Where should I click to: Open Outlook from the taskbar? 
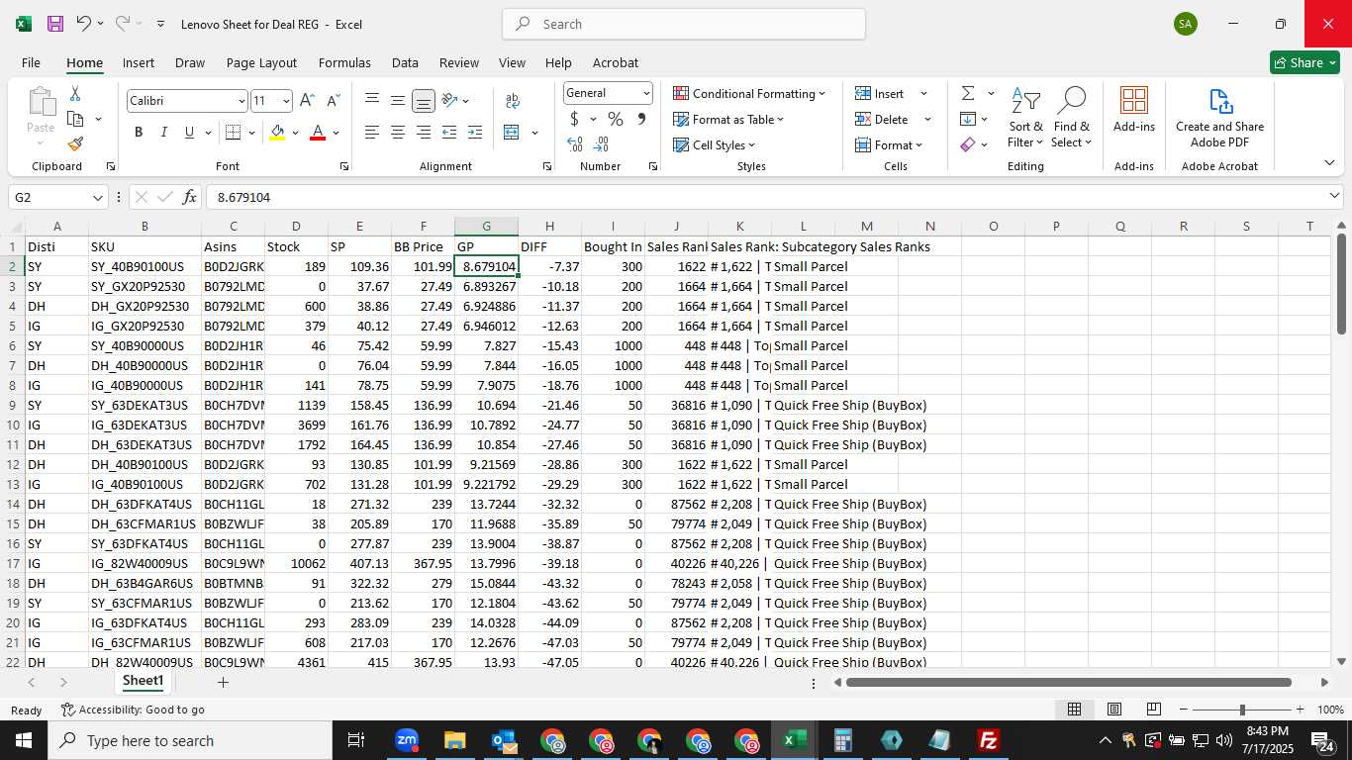(x=505, y=740)
